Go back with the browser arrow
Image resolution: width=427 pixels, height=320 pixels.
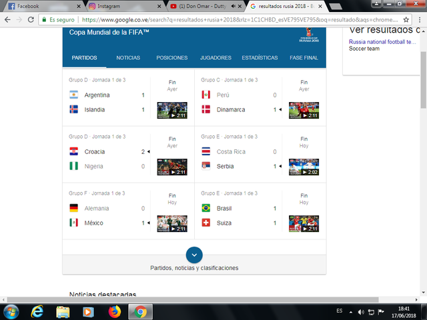[7, 19]
